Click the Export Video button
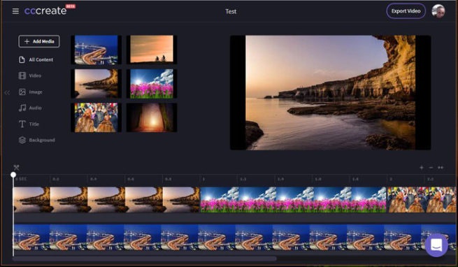The image size is (458, 267). click(406, 11)
